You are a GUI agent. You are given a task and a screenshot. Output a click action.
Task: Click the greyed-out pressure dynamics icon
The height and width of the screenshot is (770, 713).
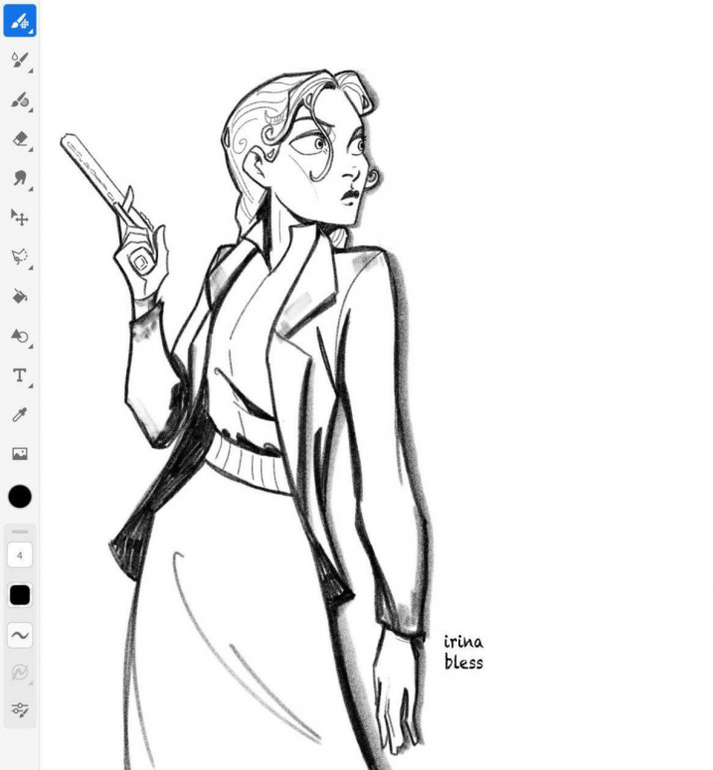point(20,673)
